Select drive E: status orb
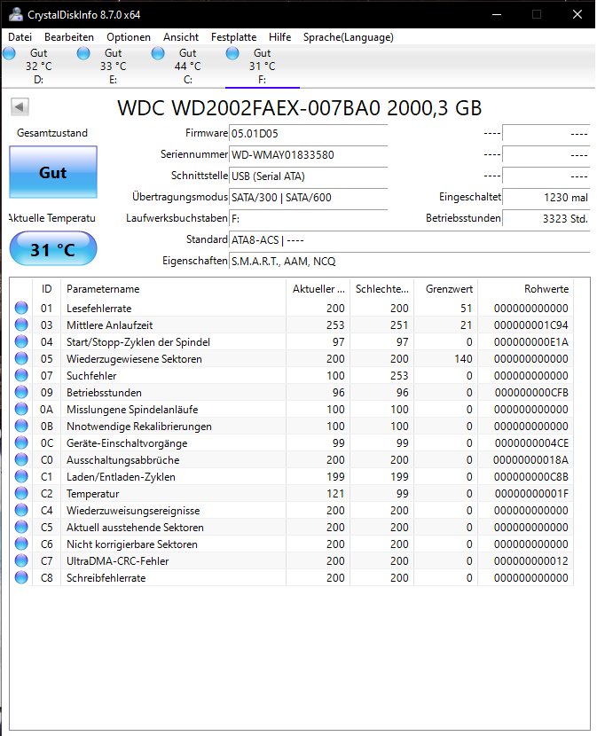597x736 pixels. [x=83, y=53]
